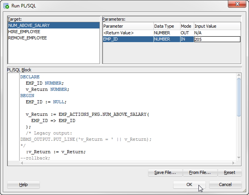Click the Run PL/SQL title bar icon

[6, 6]
